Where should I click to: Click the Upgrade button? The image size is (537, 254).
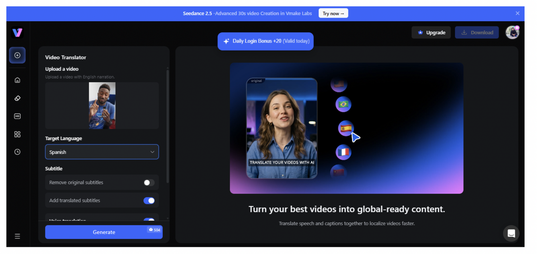(x=431, y=32)
